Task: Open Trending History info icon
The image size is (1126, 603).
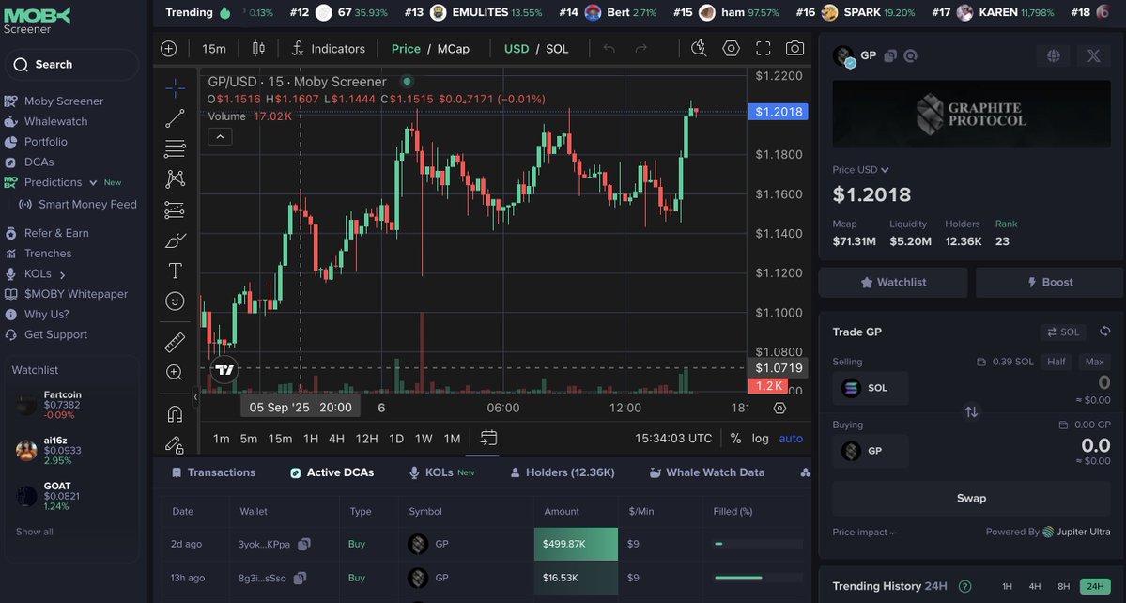Action: tap(965, 586)
